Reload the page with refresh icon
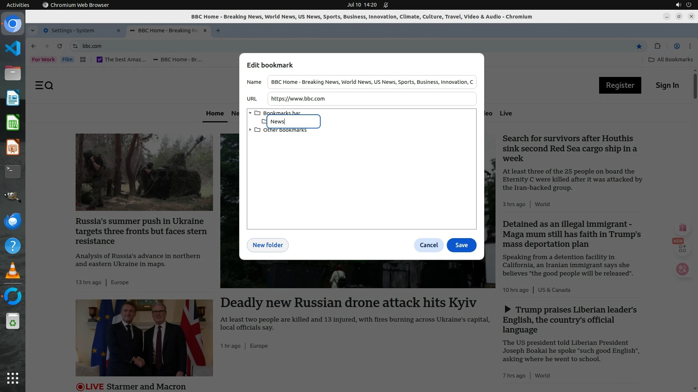This screenshot has width=698, height=392. point(60,46)
